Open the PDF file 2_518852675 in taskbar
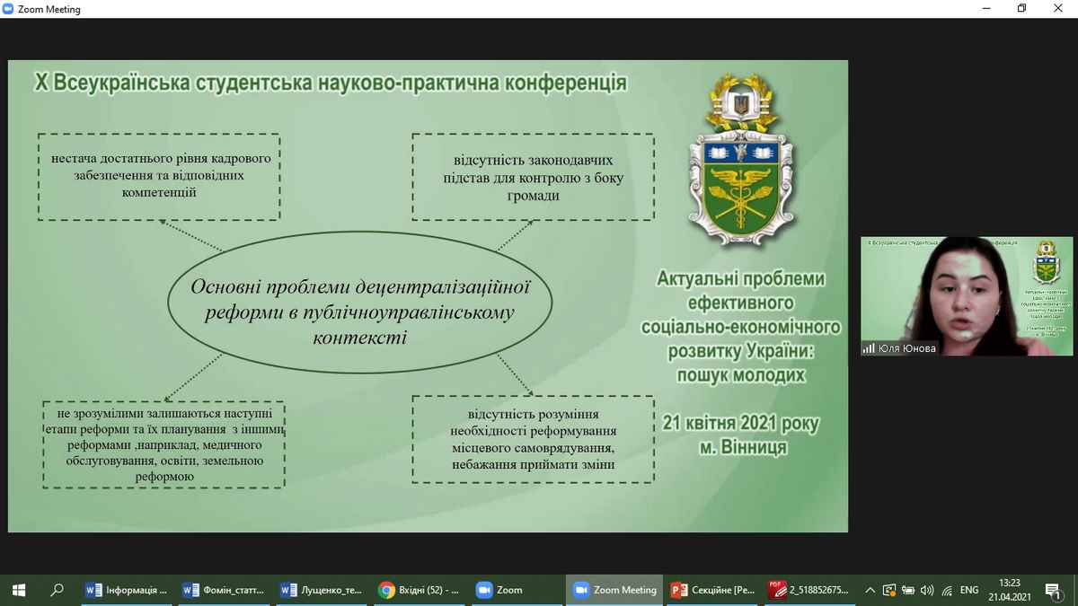Image resolution: width=1078 pixels, height=606 pixels. [809, 590]
